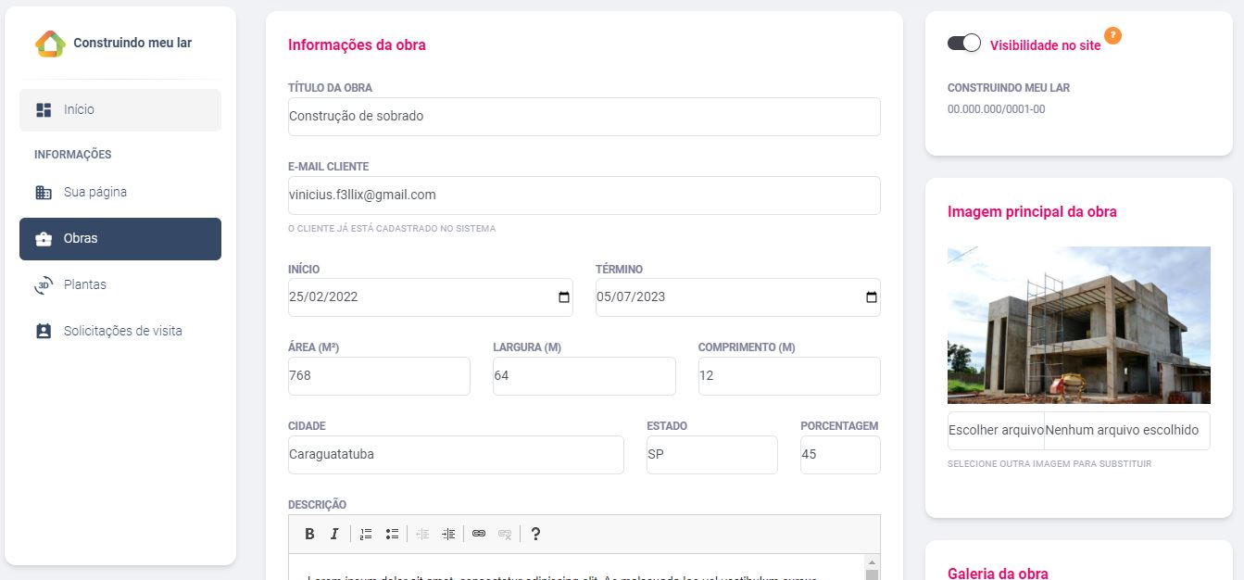Click the orange help badge beside Visibilidade
1244x580 pixels.
pos(1112,35)
